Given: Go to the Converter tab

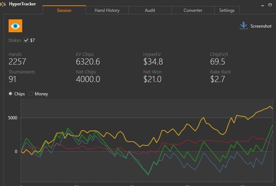Looking at the screenshot, I should coord(193,10).
